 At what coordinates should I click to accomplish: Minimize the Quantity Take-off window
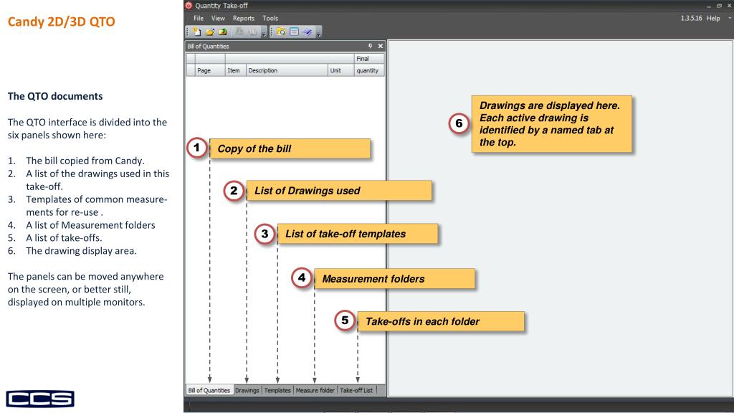click(709, 6)
